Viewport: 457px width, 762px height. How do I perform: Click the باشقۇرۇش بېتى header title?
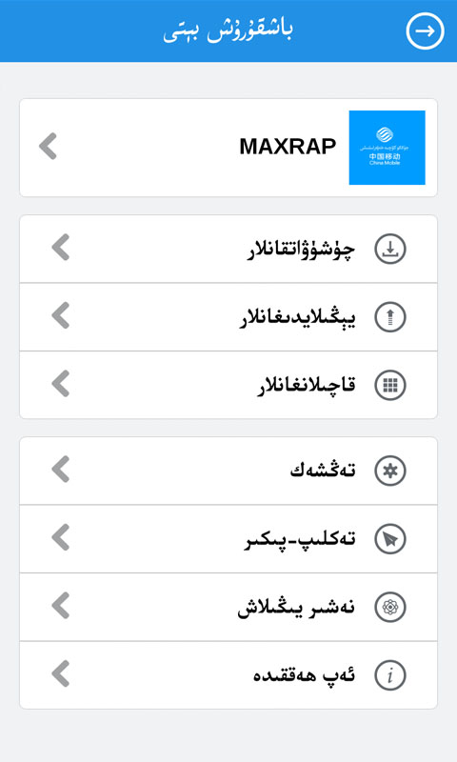click(228, 31)
